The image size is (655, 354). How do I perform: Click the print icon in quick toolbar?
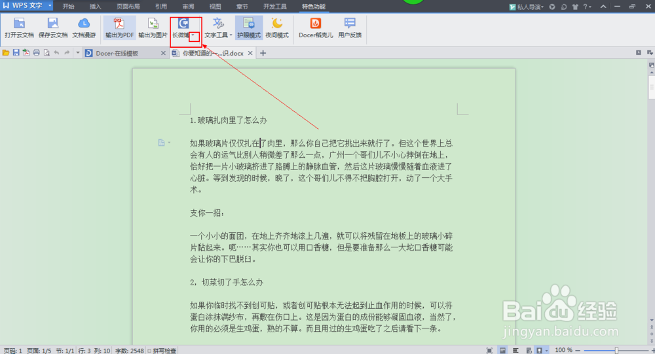[36, 53]
